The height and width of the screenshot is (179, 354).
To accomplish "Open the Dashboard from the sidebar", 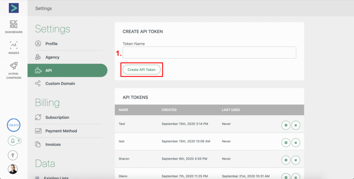I will [x=13, y=27].
